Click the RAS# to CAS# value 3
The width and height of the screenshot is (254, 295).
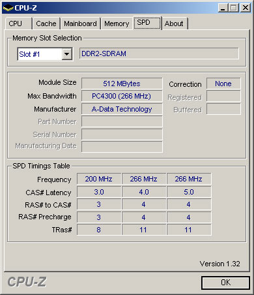coord(99,204)
